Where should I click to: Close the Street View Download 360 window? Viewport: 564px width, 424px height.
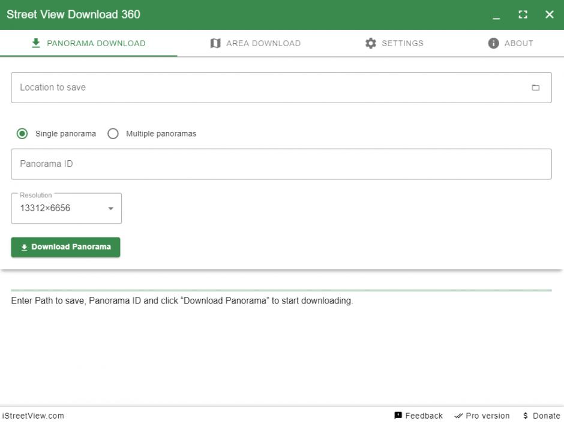click(549, 14)
